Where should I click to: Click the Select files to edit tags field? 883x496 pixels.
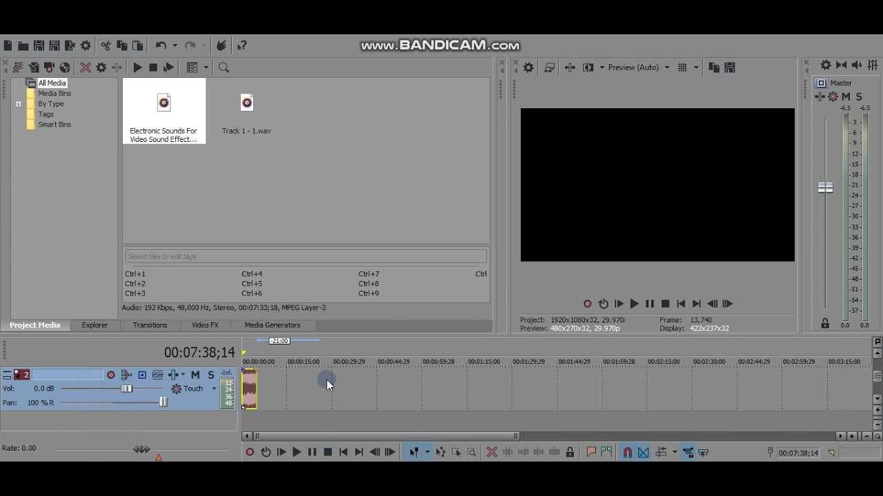pos(306,256)
